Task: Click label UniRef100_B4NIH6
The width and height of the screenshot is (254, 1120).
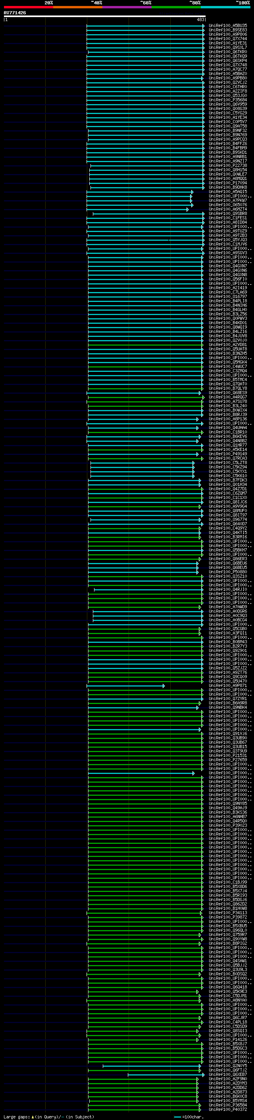Action: (228, 305)
